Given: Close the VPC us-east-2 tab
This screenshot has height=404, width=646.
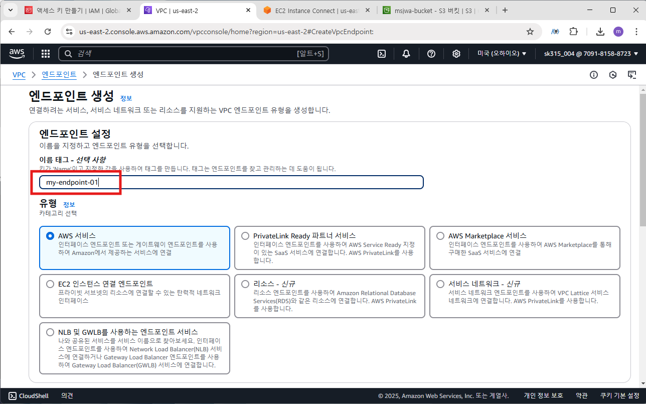Looking at the screenshot, I should [248, 10].
